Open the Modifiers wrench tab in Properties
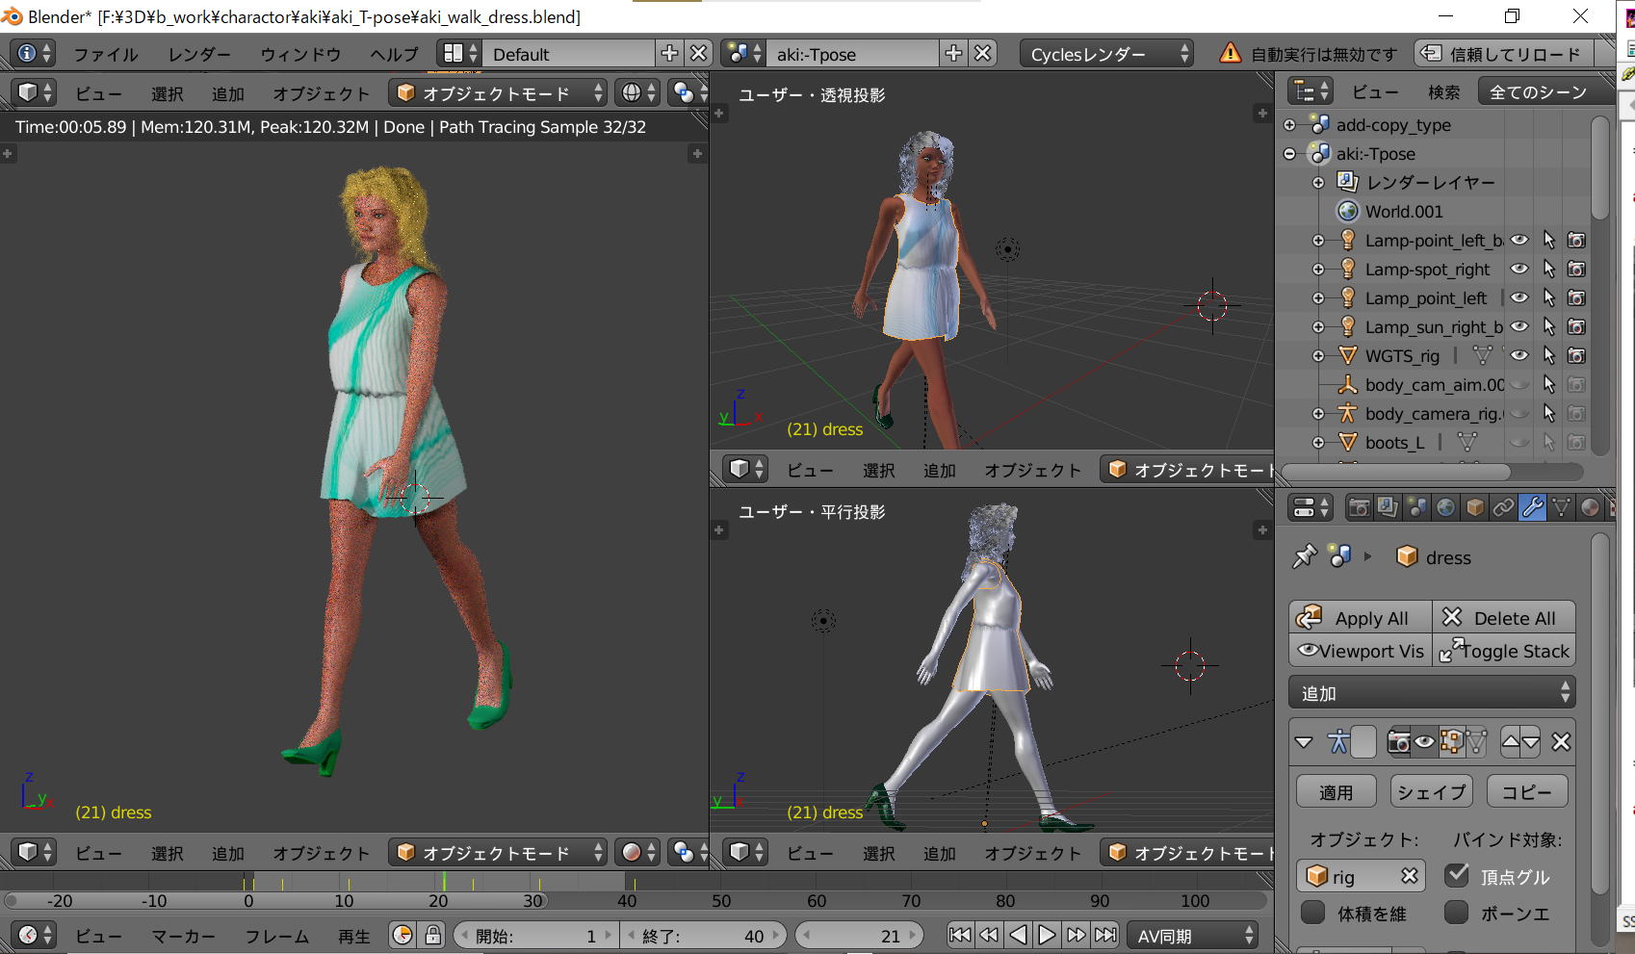This screenshot has width=1635, height=954. 1532,507
